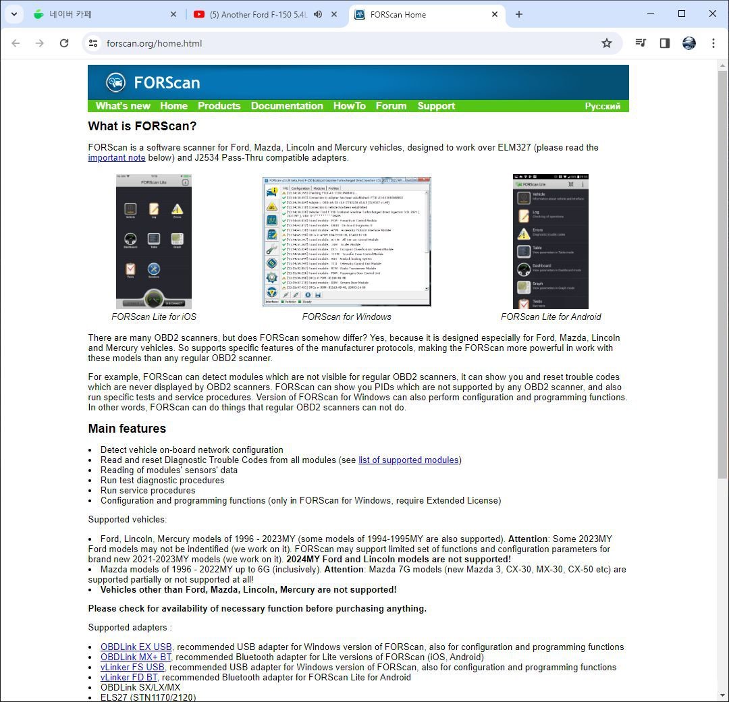The image size is (729, 702).
Task: Click the browser forward arrow
Action: 40,43
